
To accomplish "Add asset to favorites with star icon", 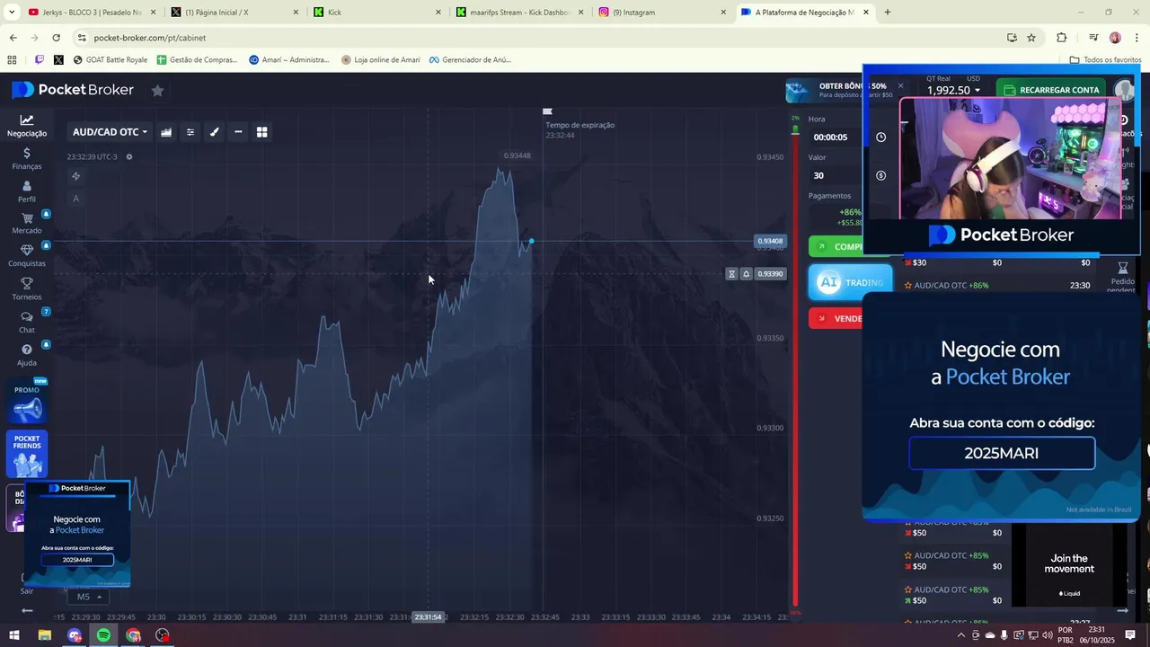I will [x=157, y=90].
